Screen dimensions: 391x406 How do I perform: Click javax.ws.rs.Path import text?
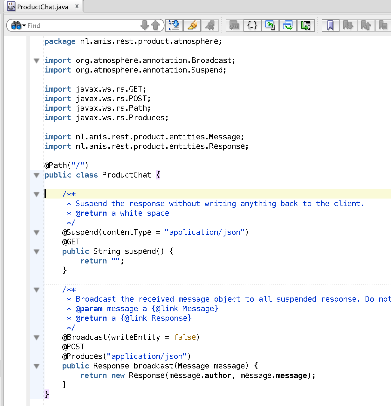pyautogui.click(x=113, y=108)
